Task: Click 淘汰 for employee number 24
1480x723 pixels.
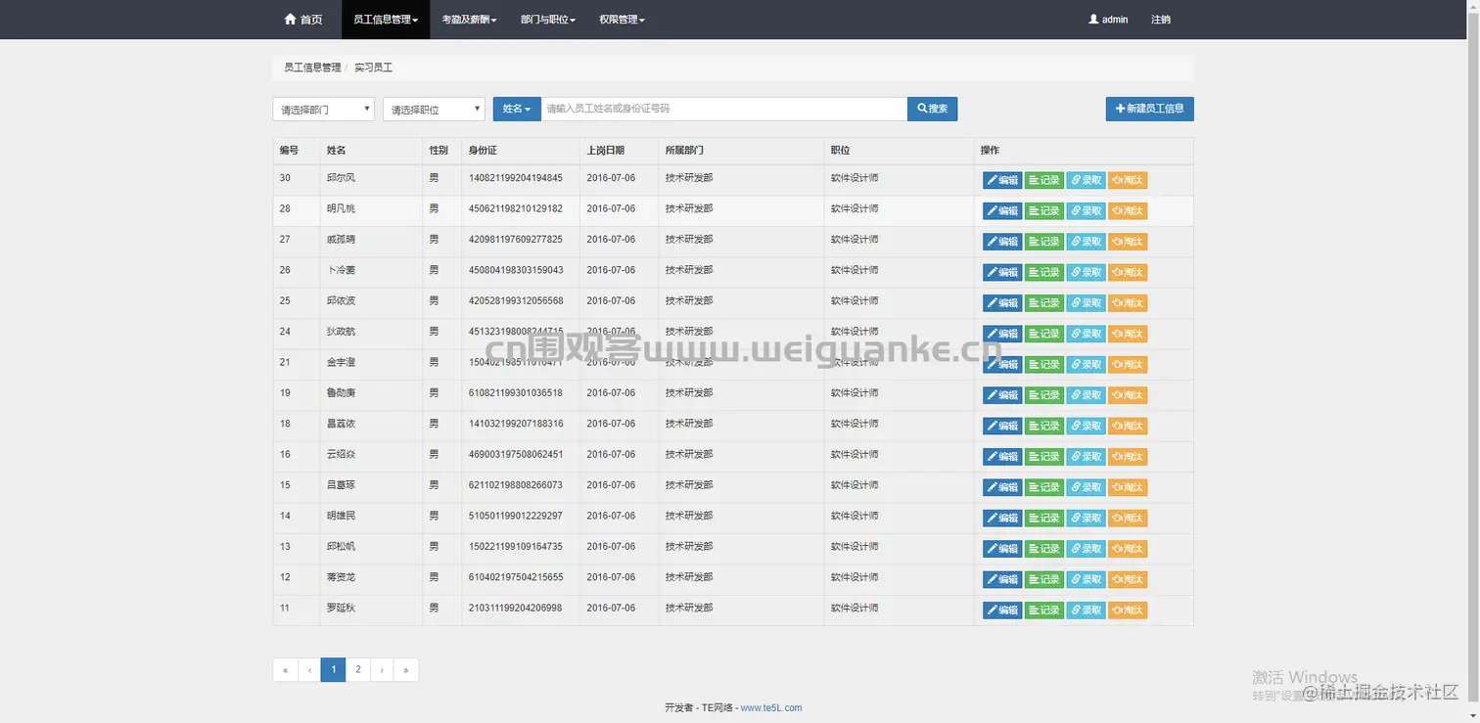Action: pyautogui.click(x=1128, y=334)
